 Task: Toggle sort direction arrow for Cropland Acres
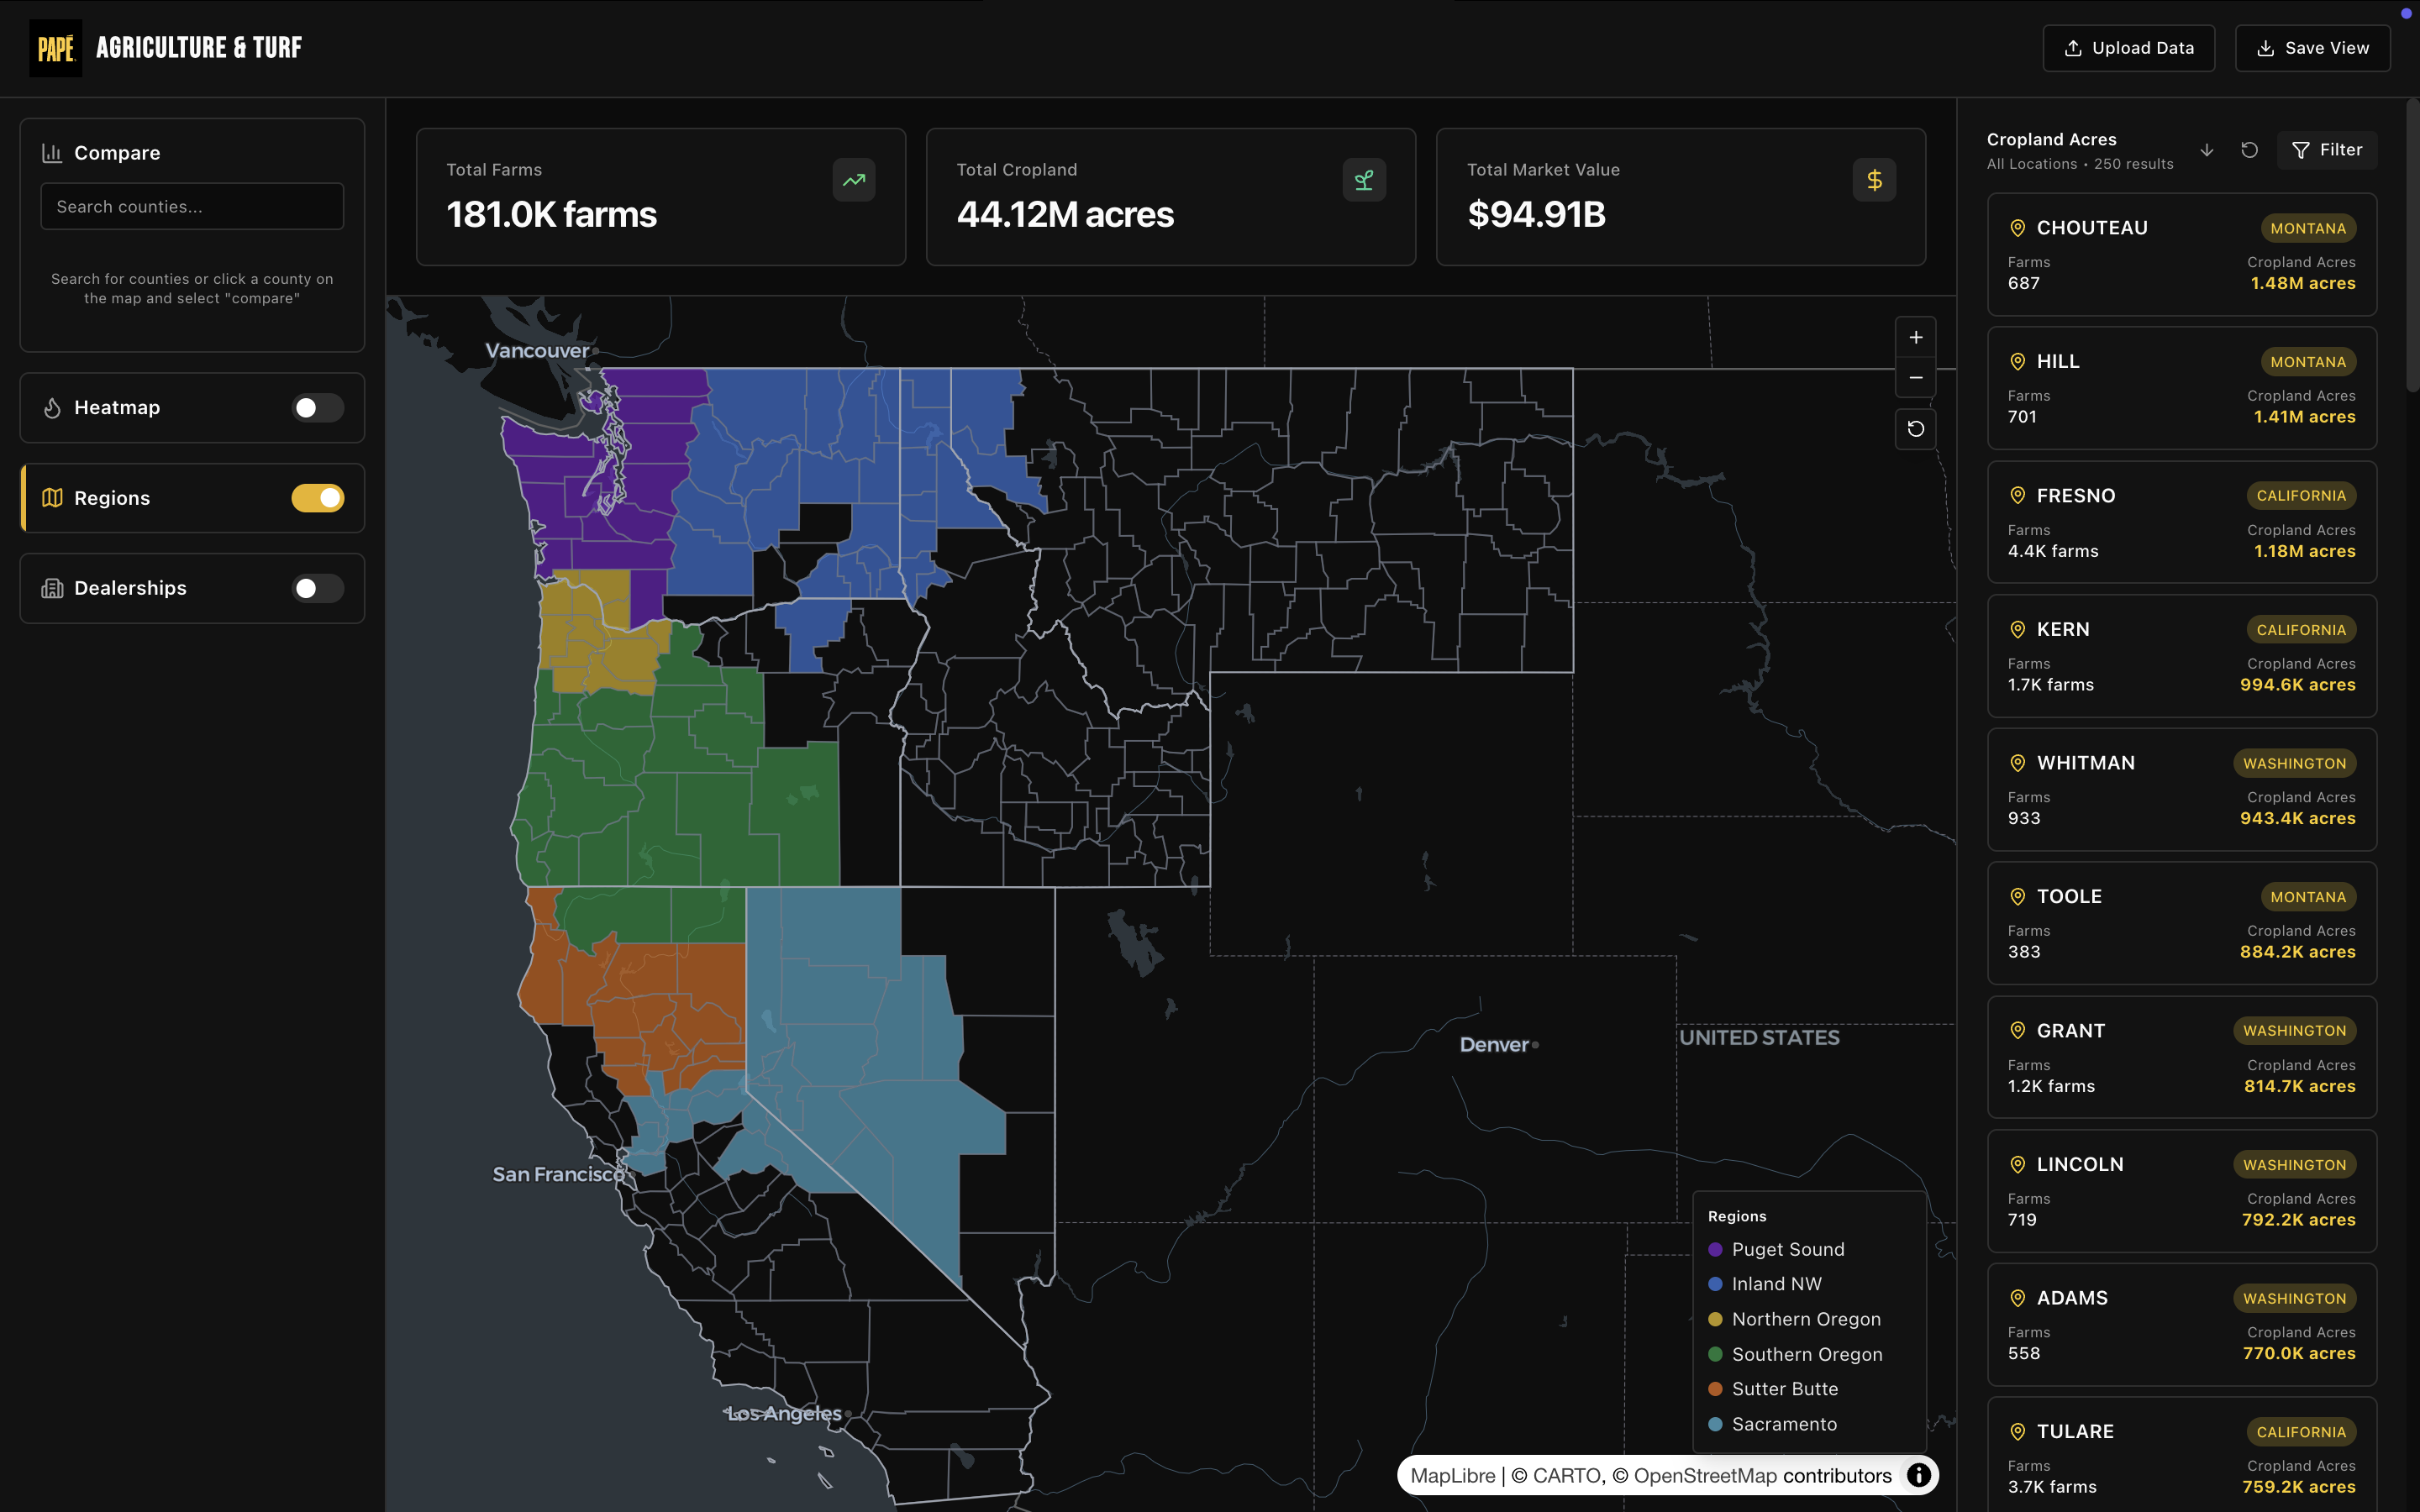[2207, 150]
